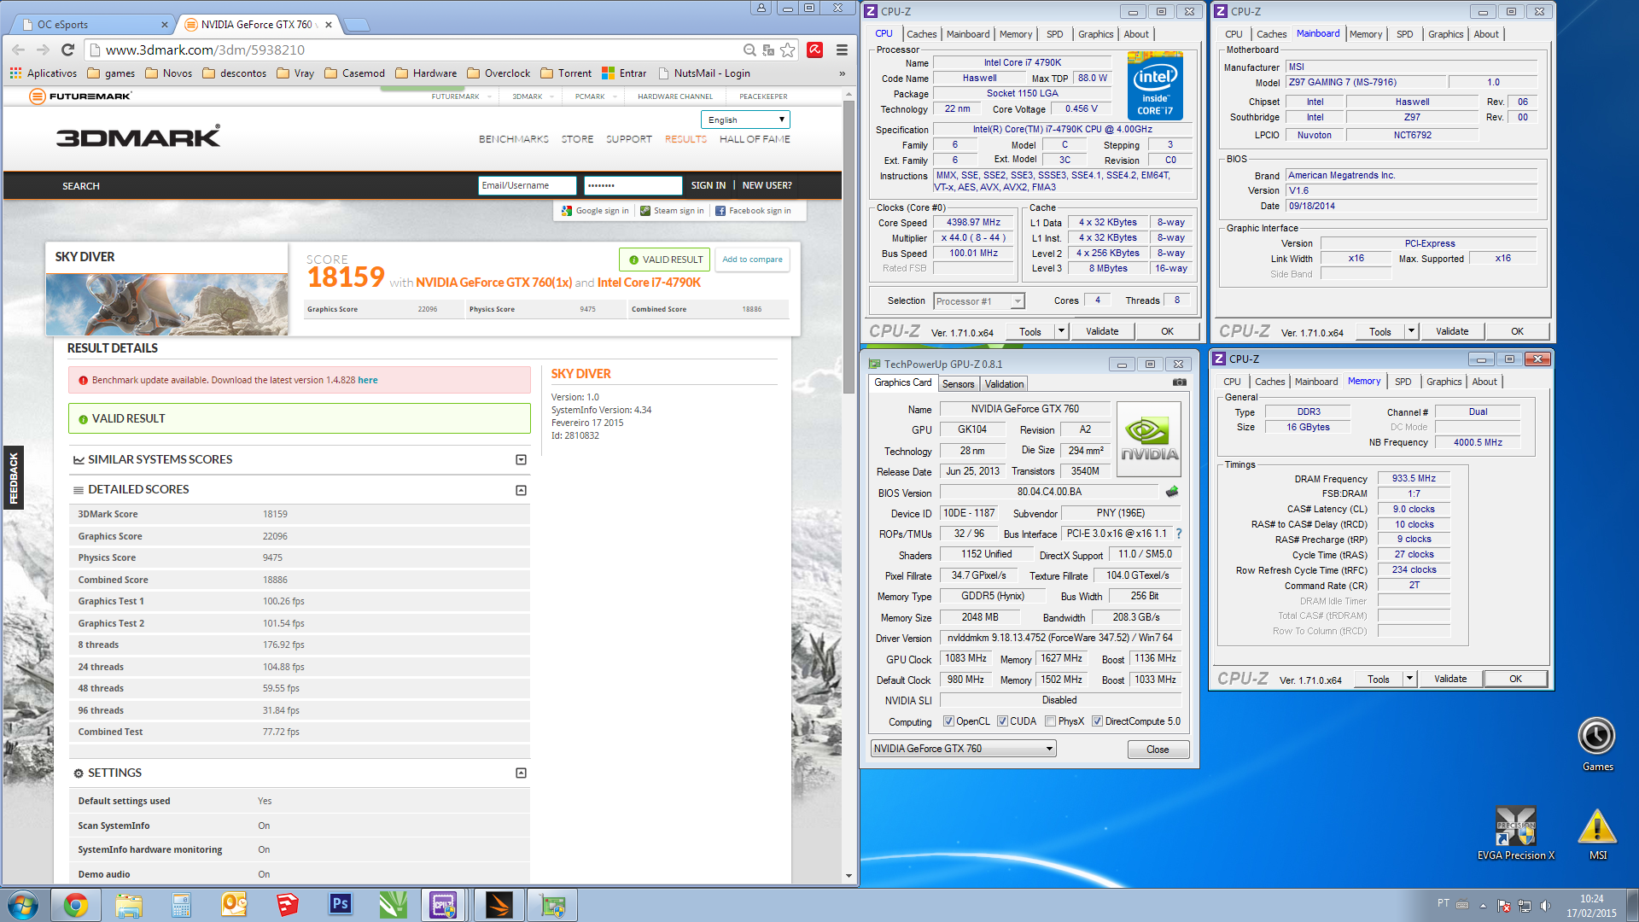
Task: Reload the 3DMark page
Action: coord(67,50)
